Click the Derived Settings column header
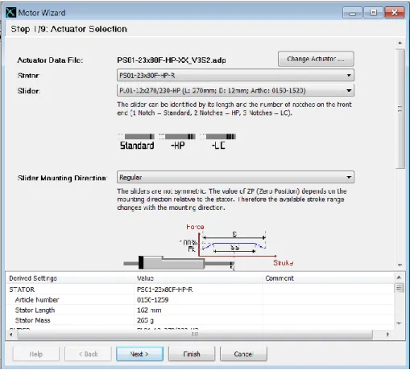Screen dimensions: 410x374 coord(70,278)
